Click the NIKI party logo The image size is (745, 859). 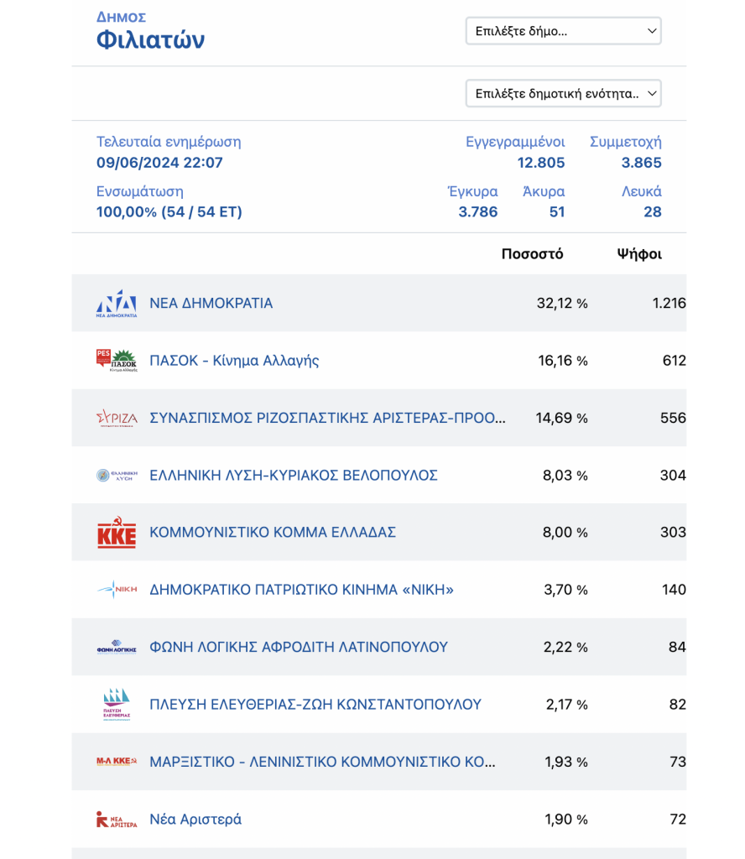point(117,590)
